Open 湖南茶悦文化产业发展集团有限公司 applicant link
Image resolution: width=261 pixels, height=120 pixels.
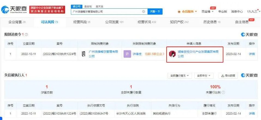[x=198, y=54]
